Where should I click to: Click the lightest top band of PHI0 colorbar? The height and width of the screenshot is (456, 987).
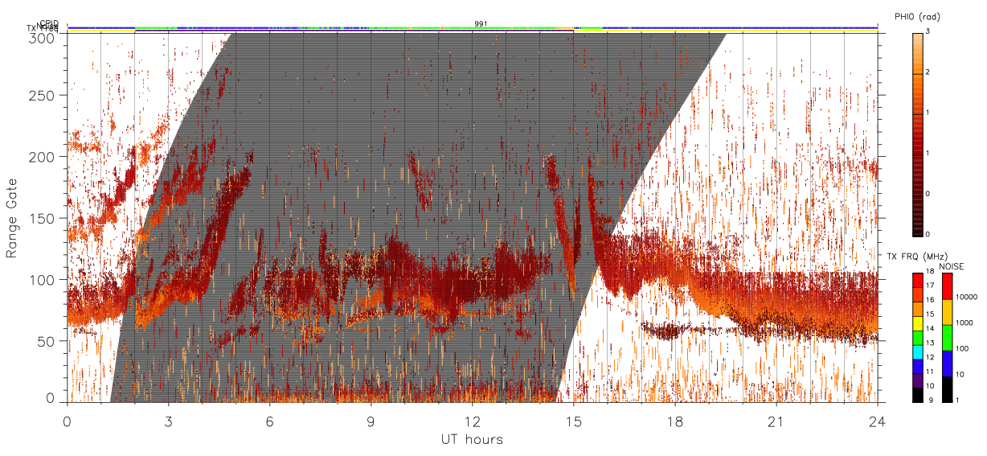917,35
